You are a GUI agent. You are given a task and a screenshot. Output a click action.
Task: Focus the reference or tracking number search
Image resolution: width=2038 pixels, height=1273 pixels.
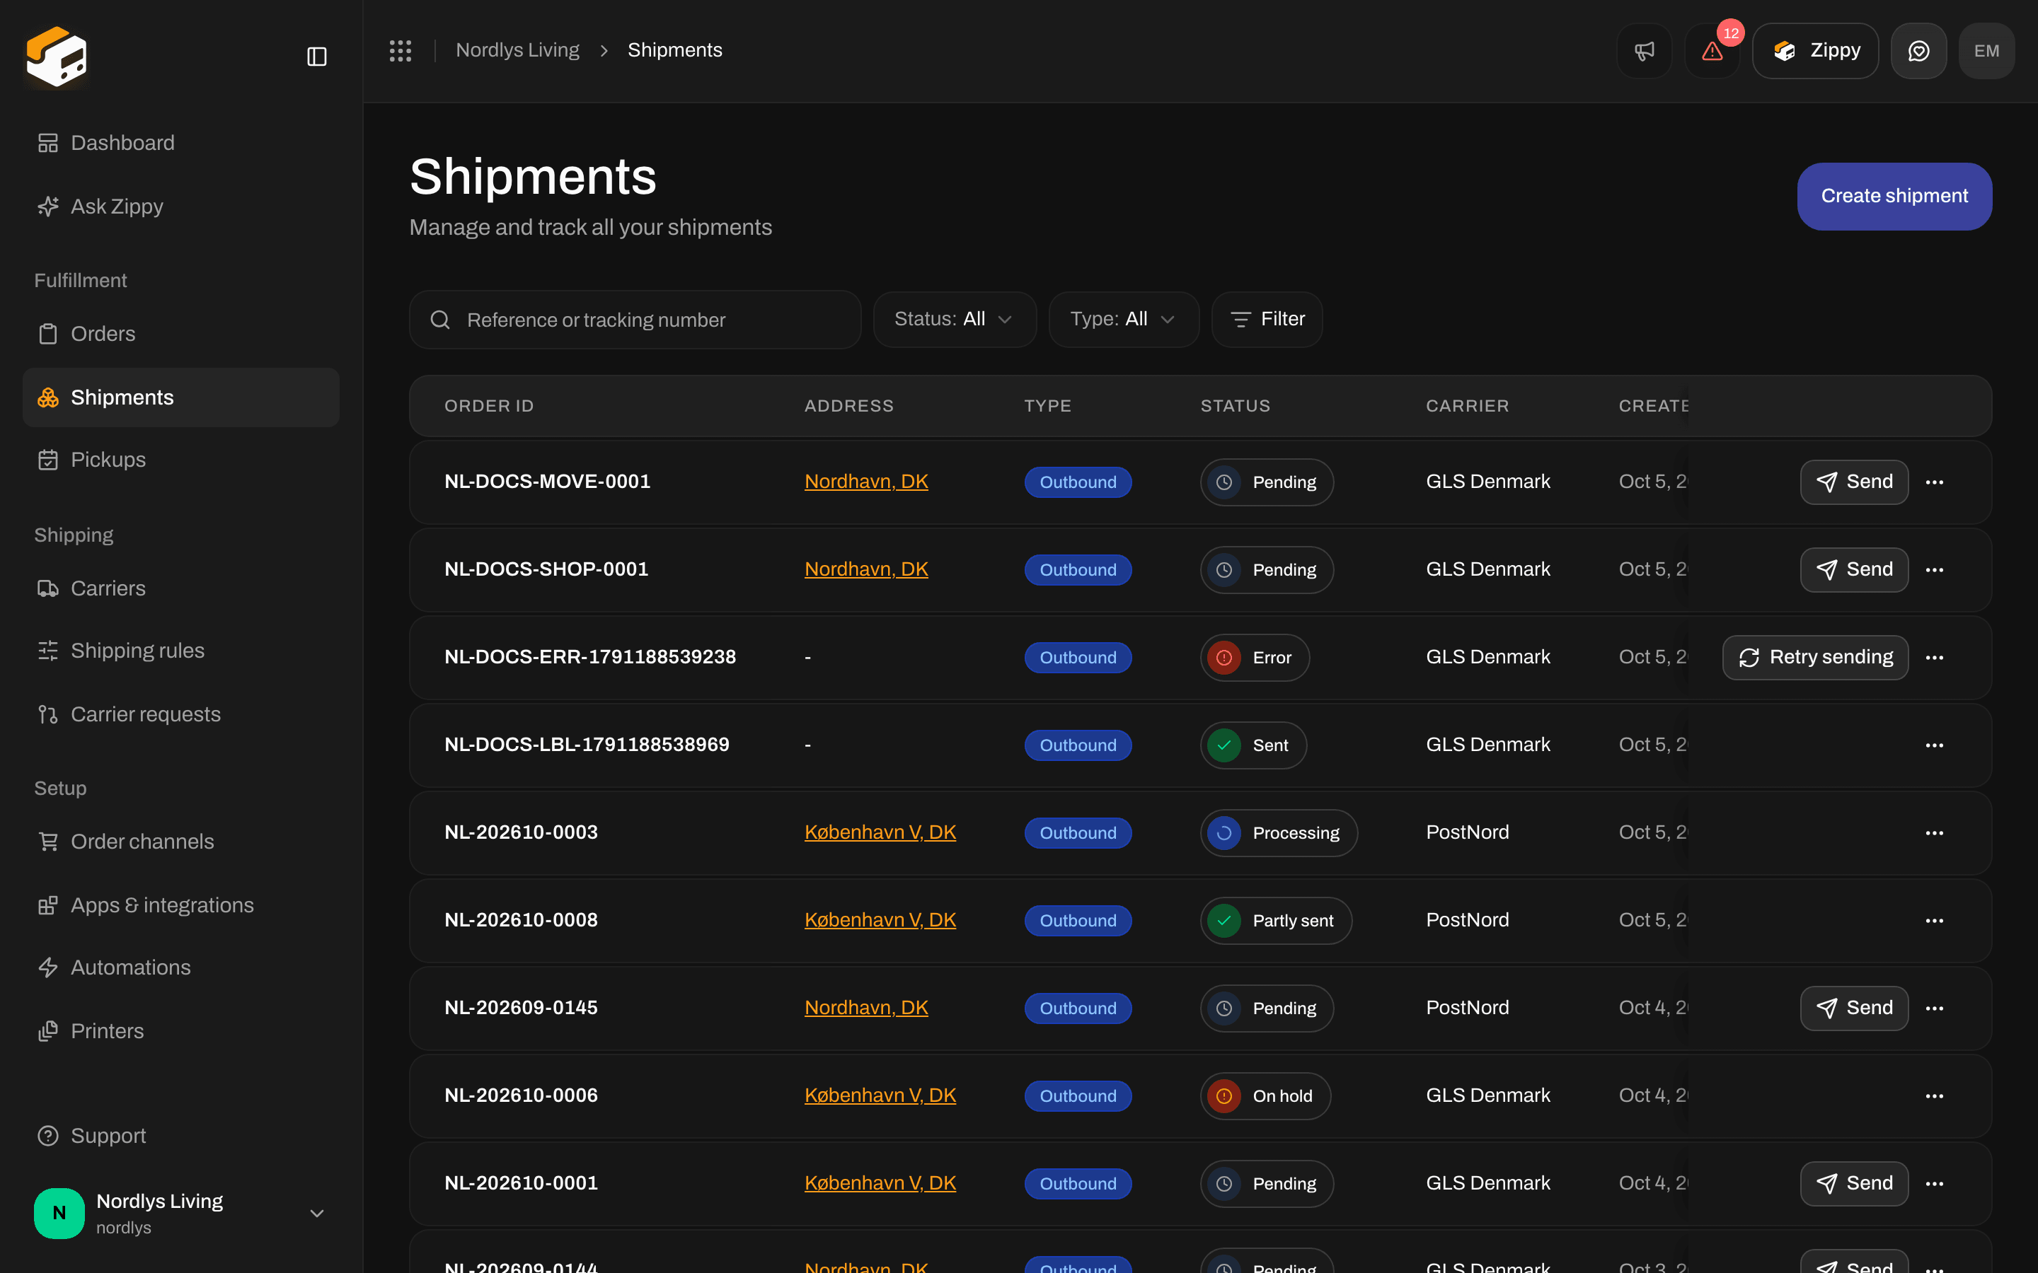(x=635, y=320)
